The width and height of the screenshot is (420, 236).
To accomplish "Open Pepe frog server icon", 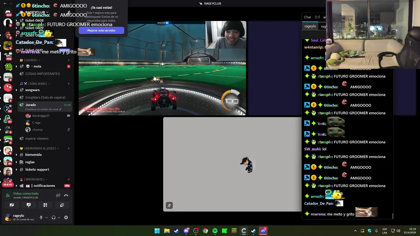I will (x=8, y=66).
